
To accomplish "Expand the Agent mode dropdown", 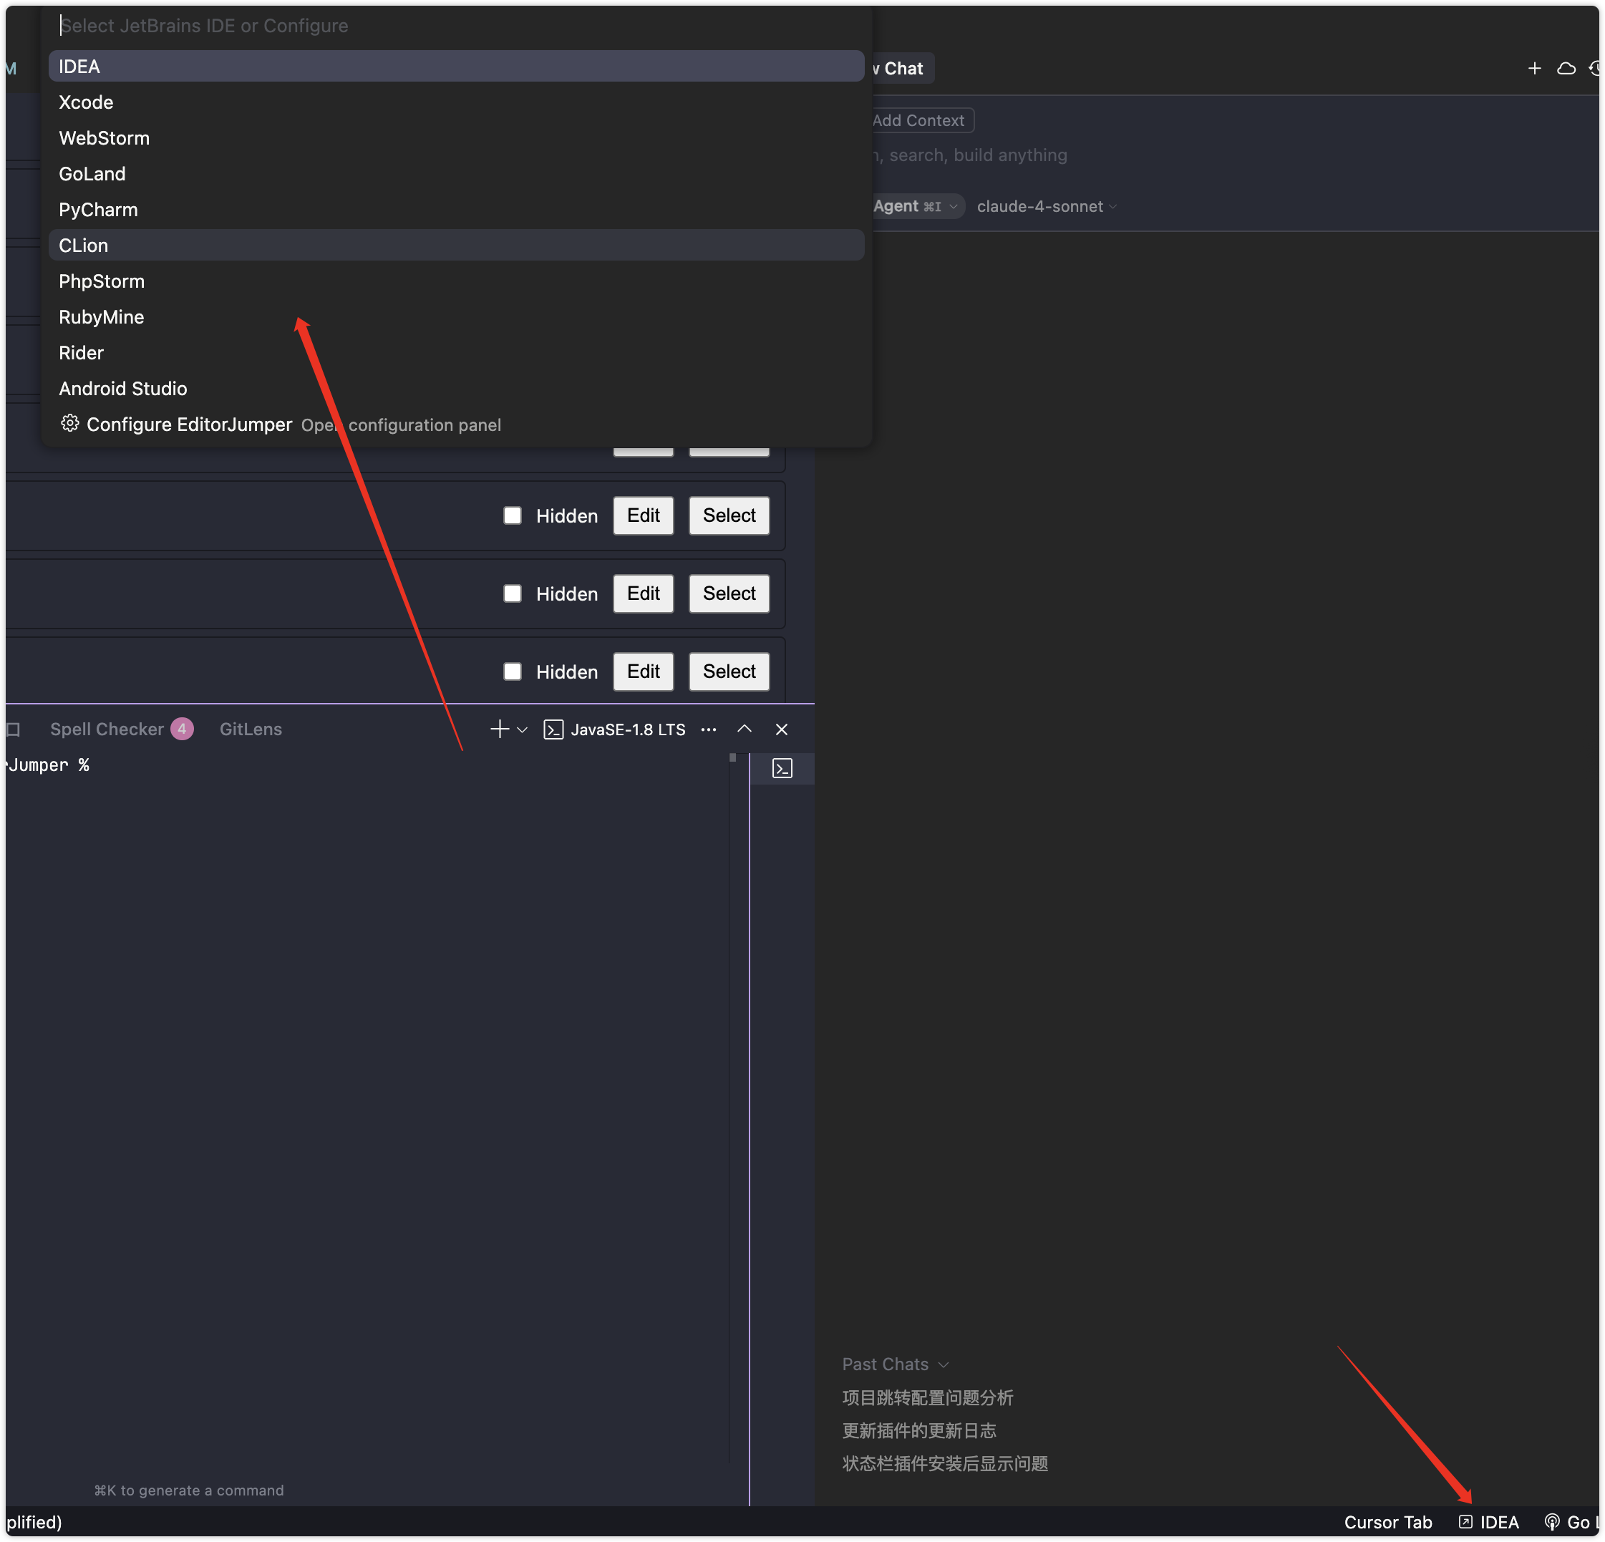I will [x=916, y=206].
